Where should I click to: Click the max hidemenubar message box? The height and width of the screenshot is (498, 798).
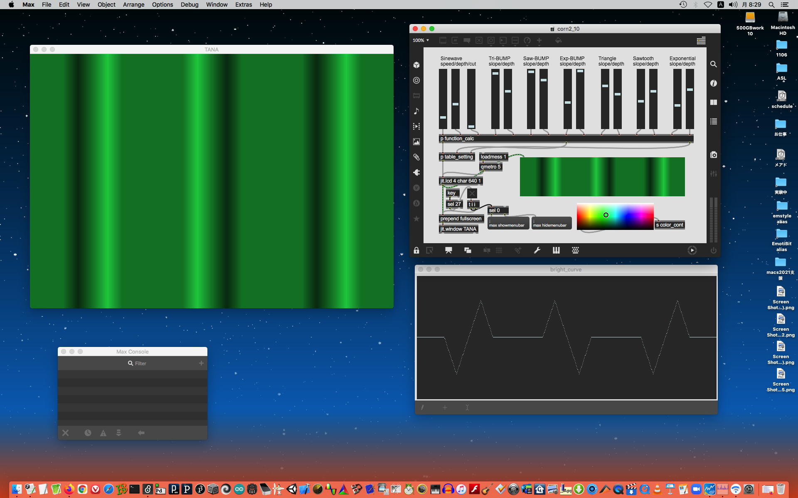tap(551, 223)
